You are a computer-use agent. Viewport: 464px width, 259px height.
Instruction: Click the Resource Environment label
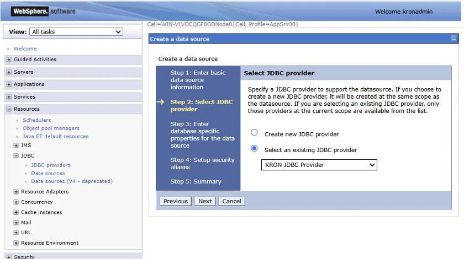tap(50, 243)
